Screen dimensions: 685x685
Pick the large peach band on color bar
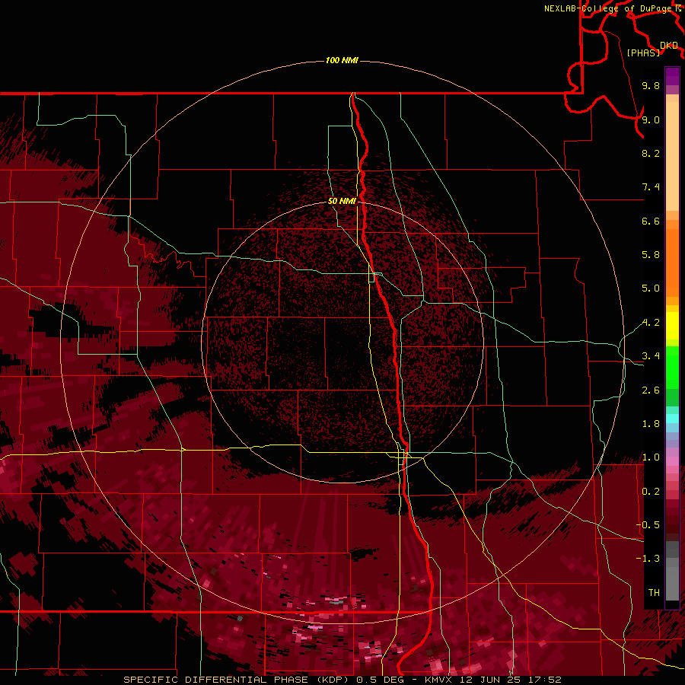pyautogui.click(x=672, y=156)
